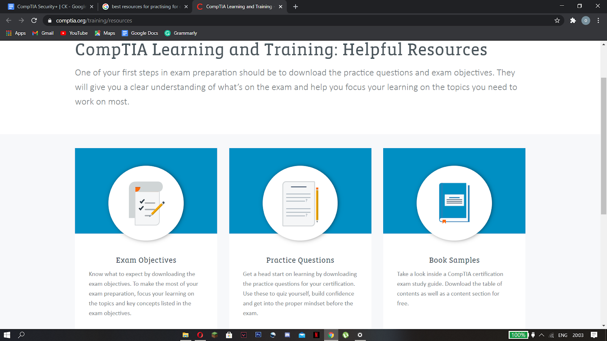607x341 pixels.
Task: Launch Minecraft from the taskbar
Action: (214, 335)
